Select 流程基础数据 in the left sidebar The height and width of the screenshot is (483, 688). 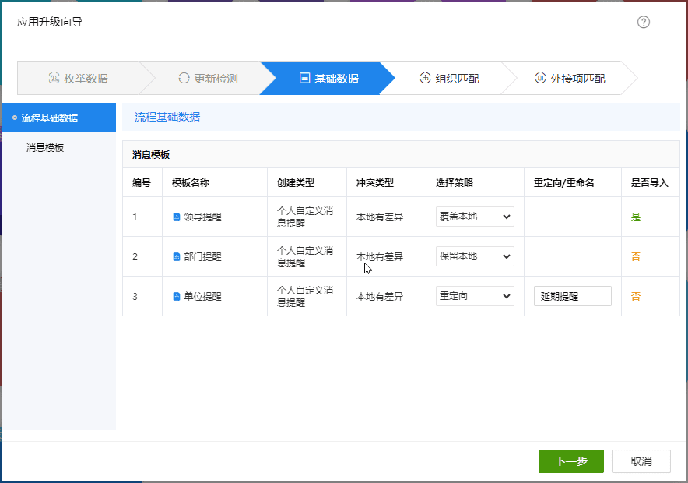pos(59,118)
